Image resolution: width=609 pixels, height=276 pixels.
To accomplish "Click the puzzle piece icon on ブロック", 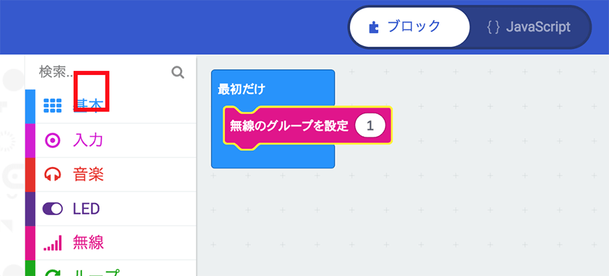I will [x=373, y=27].
